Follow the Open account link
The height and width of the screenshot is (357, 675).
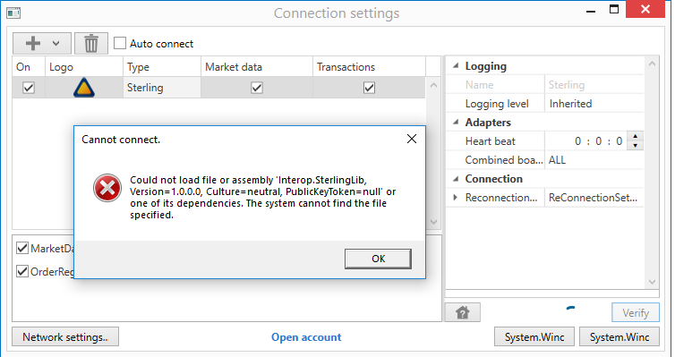pyautogui.click(x=306, y=337)
